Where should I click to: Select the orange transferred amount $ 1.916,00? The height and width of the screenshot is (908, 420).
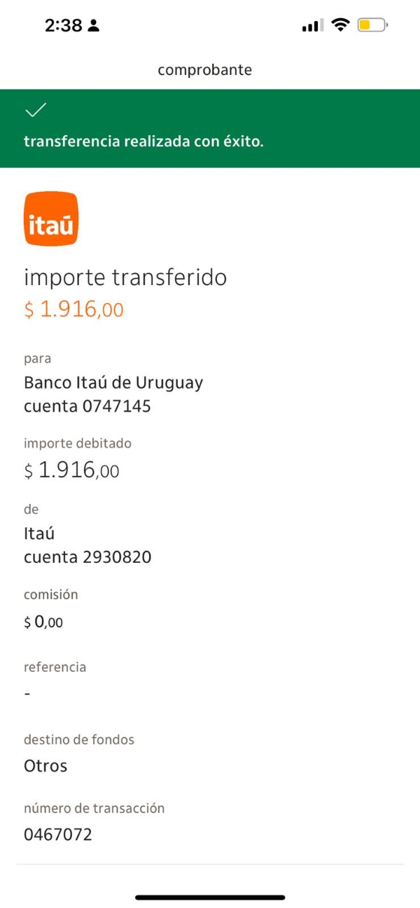click(73, 309)
